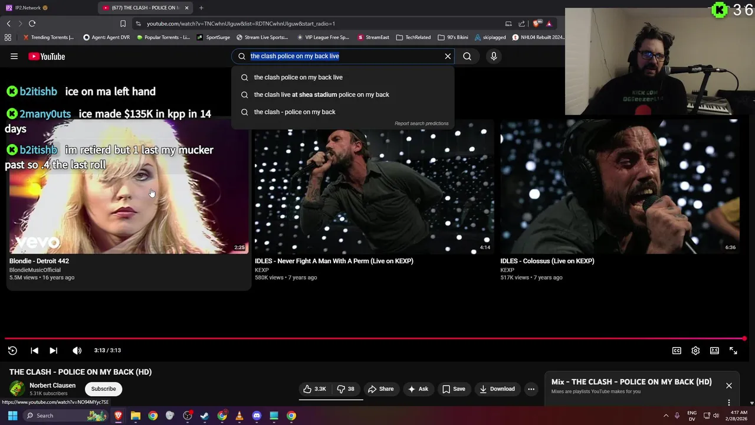This screenshot has width=755, height=425.
Task: Download the video
Action: click(497, 389)
